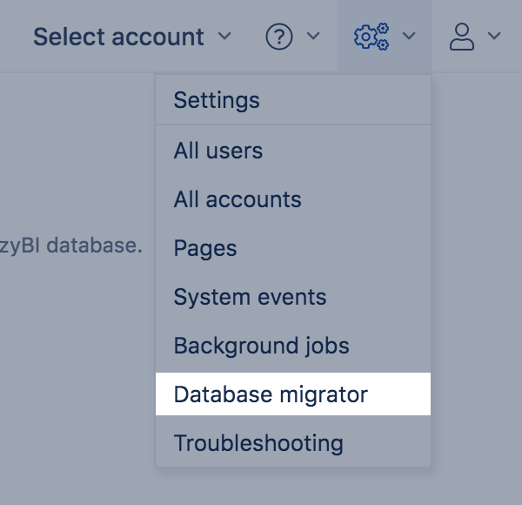The width and height of the screenshot is (522, 505).
Task: Open the chevron next to help icon
Action: click(x=314, y=37)
